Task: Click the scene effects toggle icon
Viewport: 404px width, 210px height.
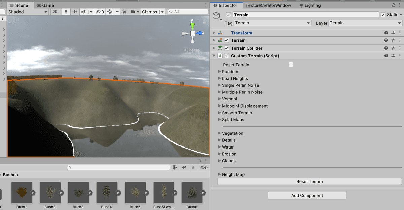Action: point(84,12)
